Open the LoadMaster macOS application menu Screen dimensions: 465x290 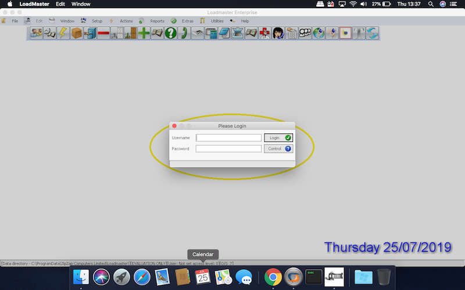34,4
